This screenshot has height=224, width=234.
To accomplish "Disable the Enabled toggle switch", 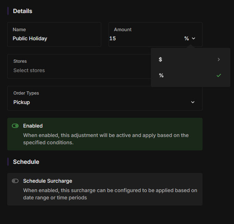I will tap(15, 126).
